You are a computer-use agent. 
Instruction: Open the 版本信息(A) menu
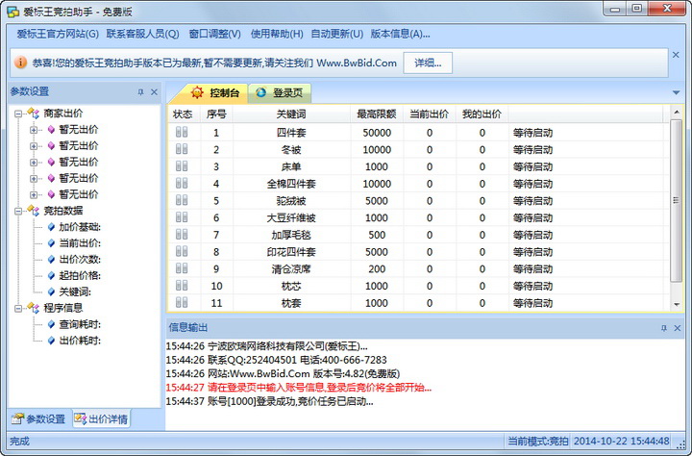(400, 34)
